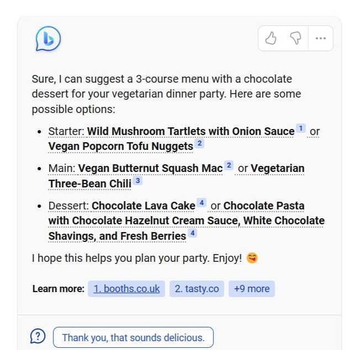Screen dimensions: 356x350
Task: Click the question mark help icon
Action: [x=38, y=336]
